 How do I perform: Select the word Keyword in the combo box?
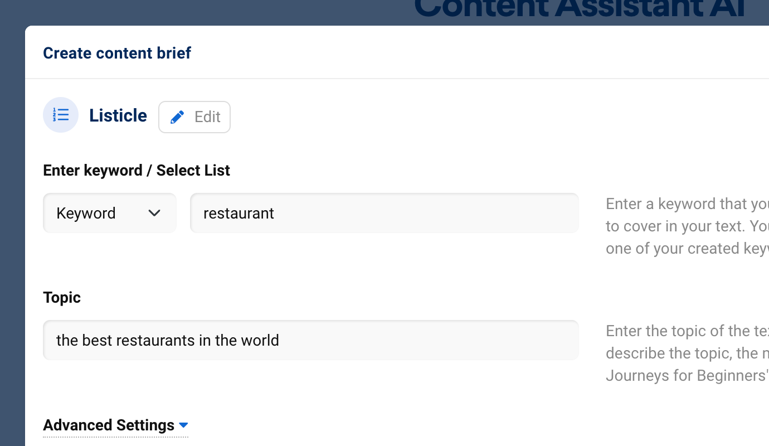[86, 213]
